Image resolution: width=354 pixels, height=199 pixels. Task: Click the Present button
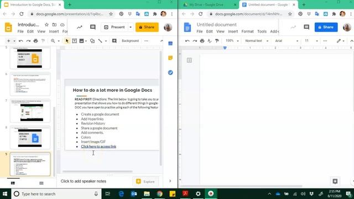click(114, 27)
